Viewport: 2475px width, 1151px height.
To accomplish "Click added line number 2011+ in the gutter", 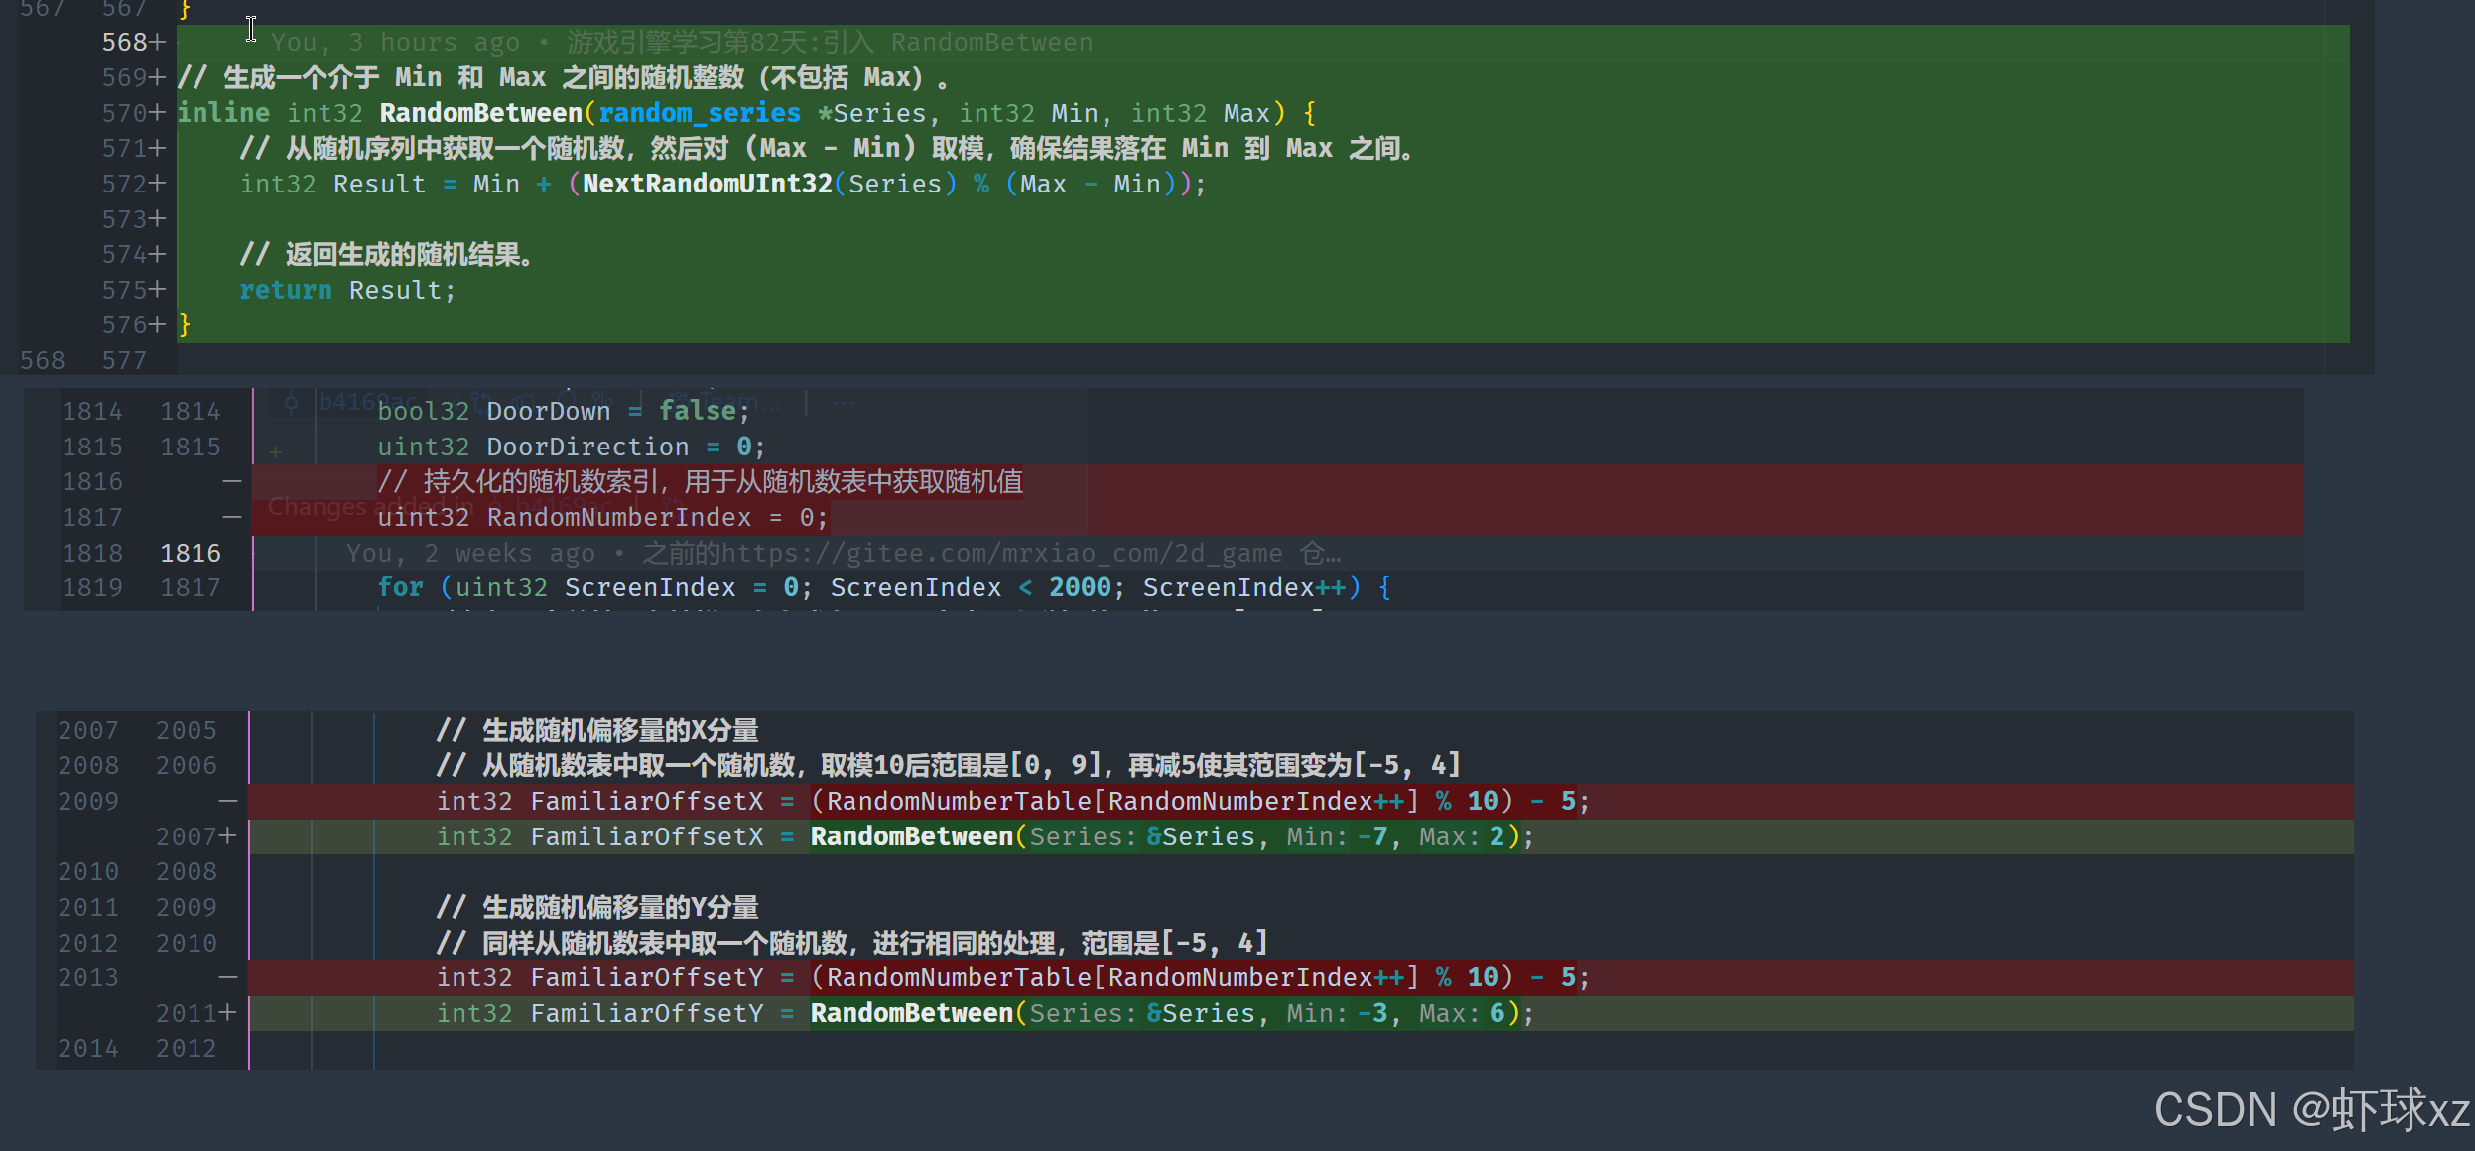I will click(195, 1013).
